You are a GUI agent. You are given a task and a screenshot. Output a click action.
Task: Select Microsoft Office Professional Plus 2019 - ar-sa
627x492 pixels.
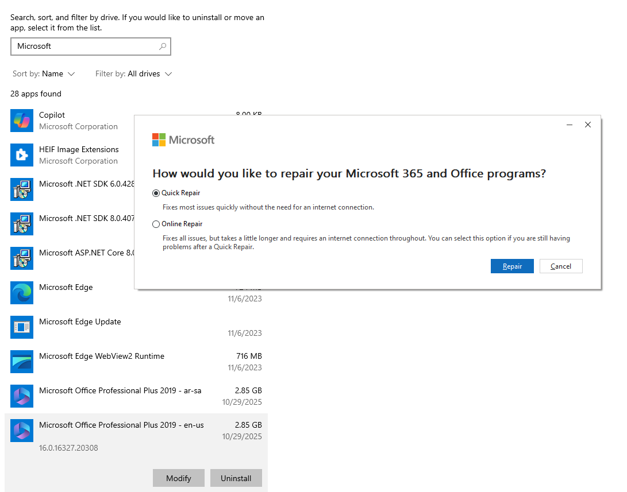tap(120, 390)
